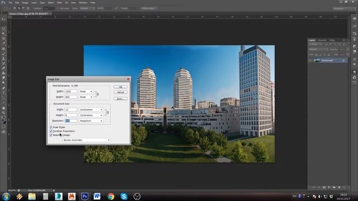
Task: Select the Eyedropper tool
Action: (3, 44)
